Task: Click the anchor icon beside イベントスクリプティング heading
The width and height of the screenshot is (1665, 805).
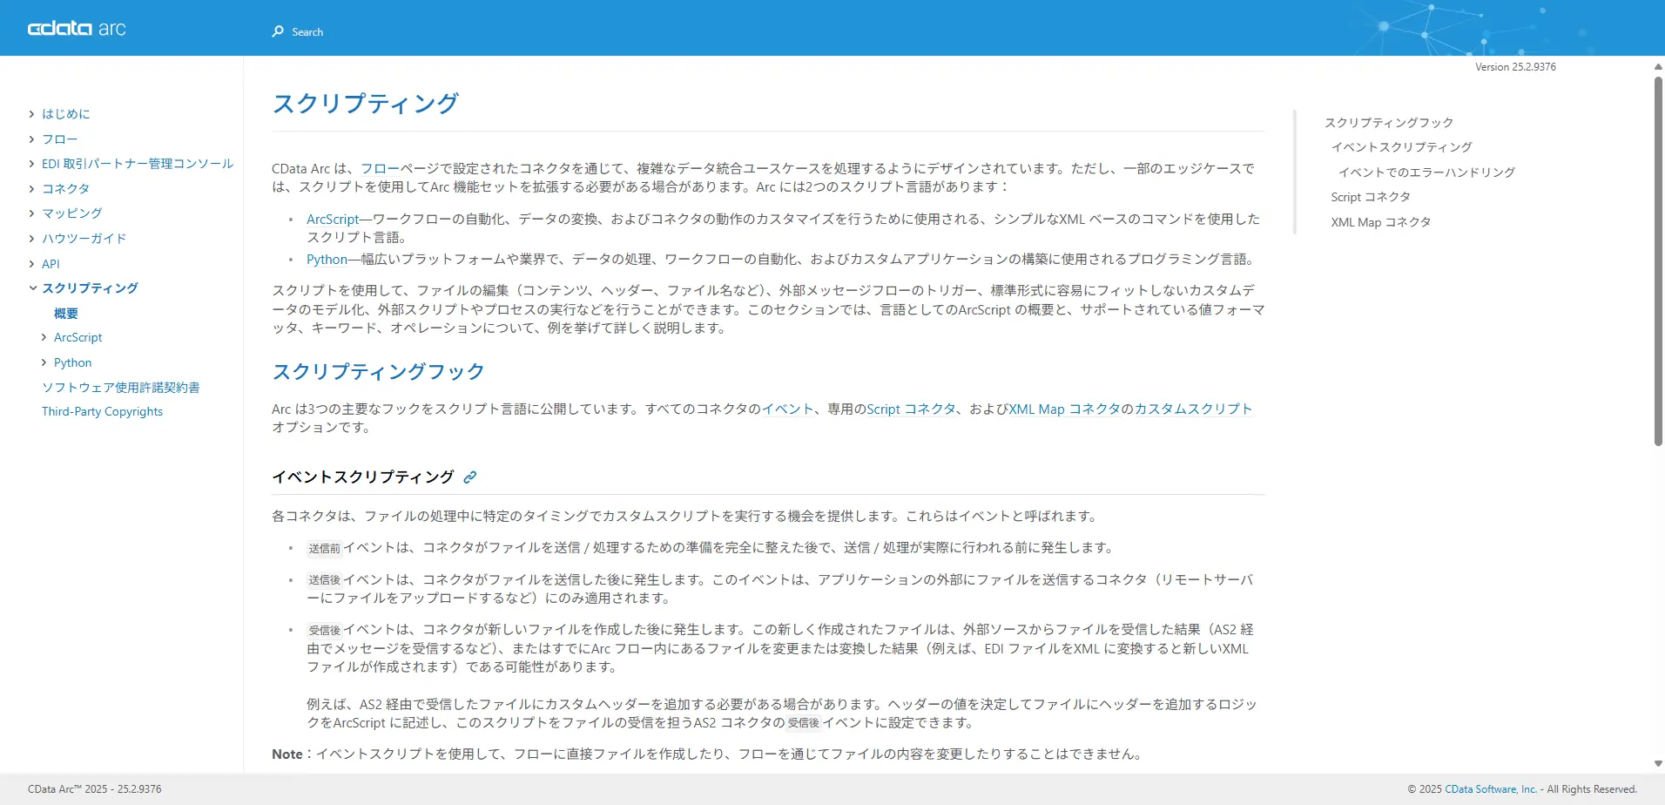Action: [470, 477]
